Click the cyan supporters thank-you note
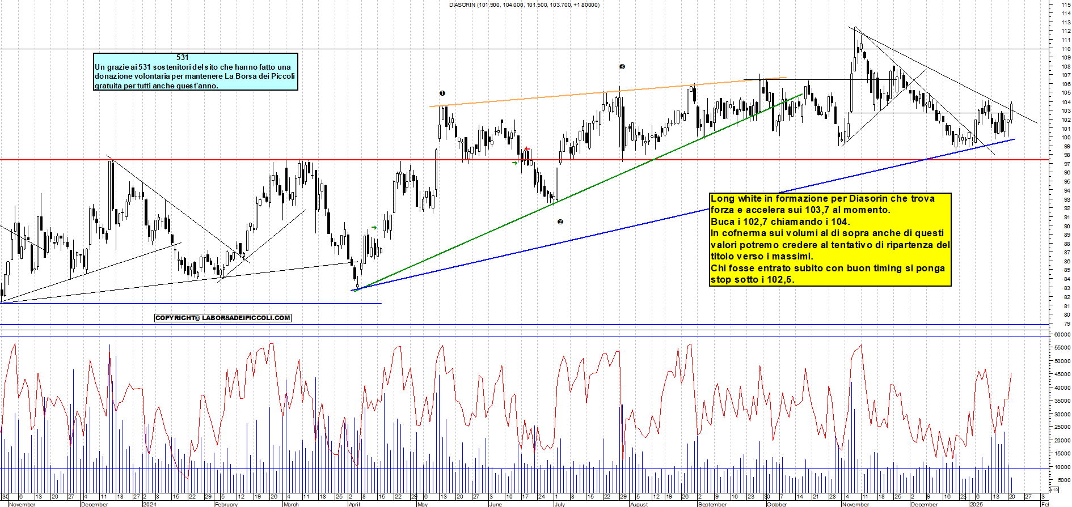 (196, 71)
